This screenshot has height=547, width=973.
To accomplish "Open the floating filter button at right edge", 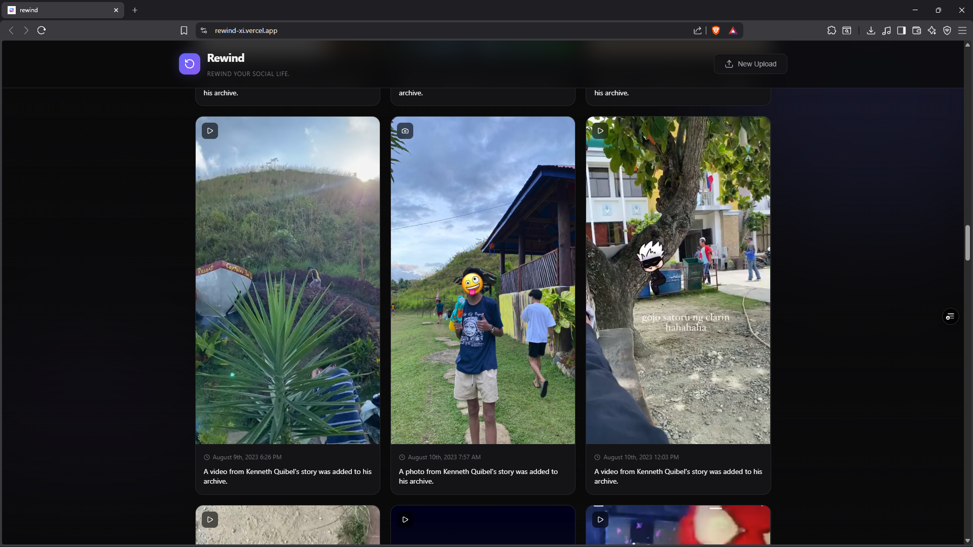I will pos(950,316).
